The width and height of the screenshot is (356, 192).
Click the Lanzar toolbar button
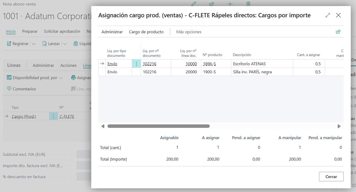[x=51, y=44]
